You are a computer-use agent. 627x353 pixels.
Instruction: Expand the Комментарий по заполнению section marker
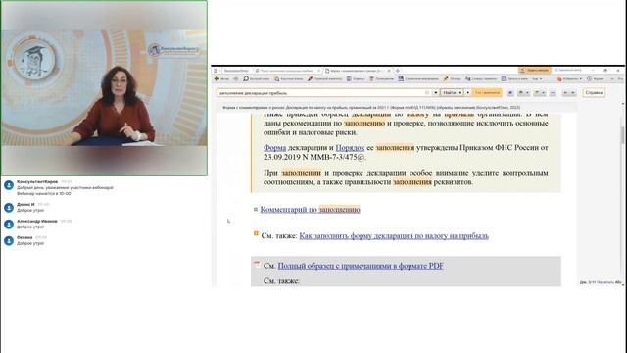click(x=256, y=209)
